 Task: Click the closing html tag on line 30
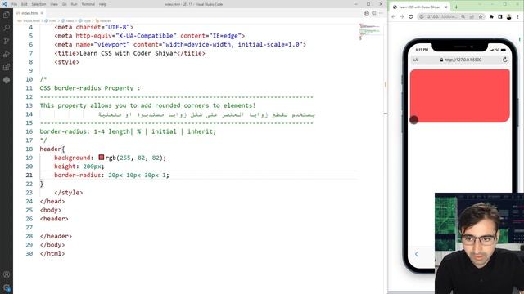point(52,254)
